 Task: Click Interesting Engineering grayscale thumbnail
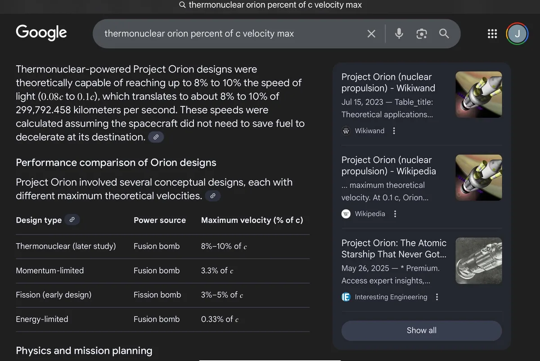click(x=479, y=261)
